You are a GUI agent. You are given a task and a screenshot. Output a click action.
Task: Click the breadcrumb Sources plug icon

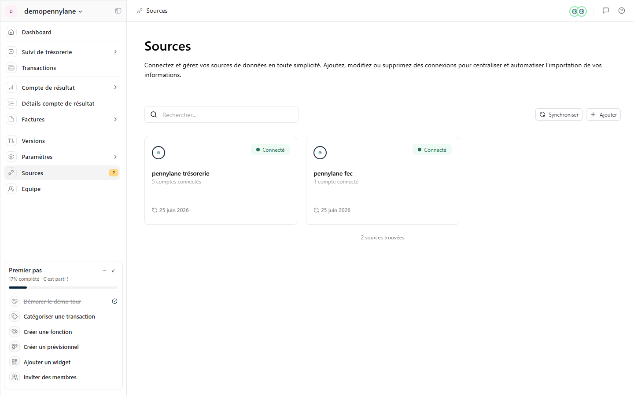point(140,11)
